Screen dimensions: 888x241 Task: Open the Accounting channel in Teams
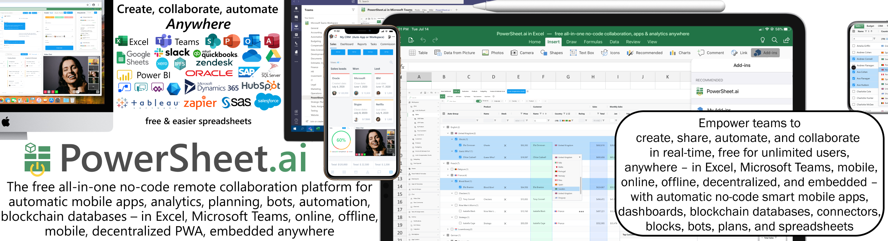316,33
